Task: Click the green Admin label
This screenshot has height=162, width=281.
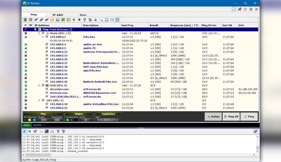Action: click(x=27, y=125)
